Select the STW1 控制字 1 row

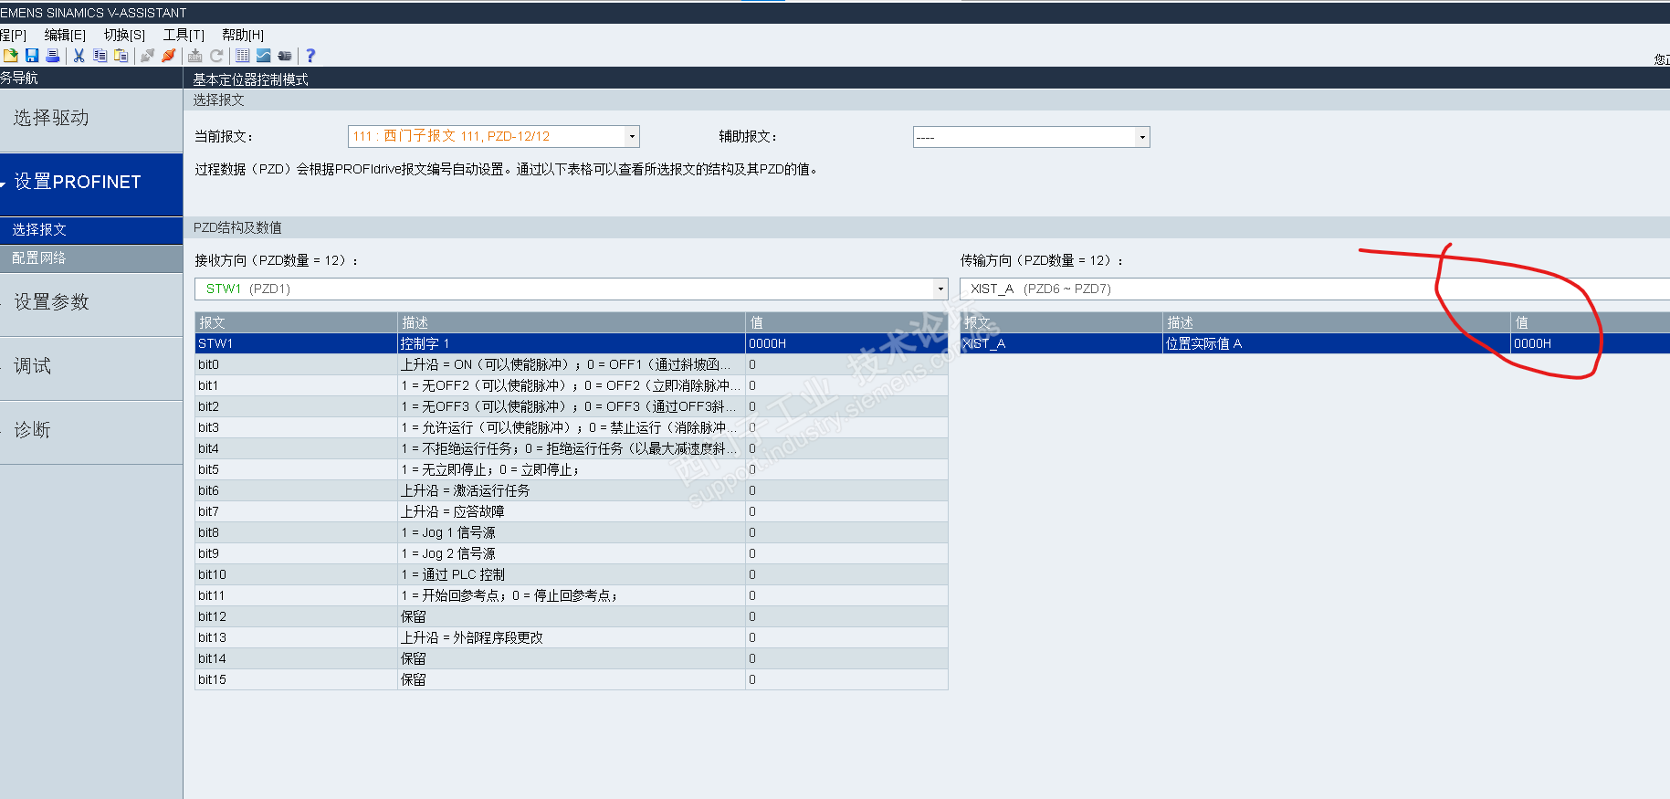tap(572, 343)
